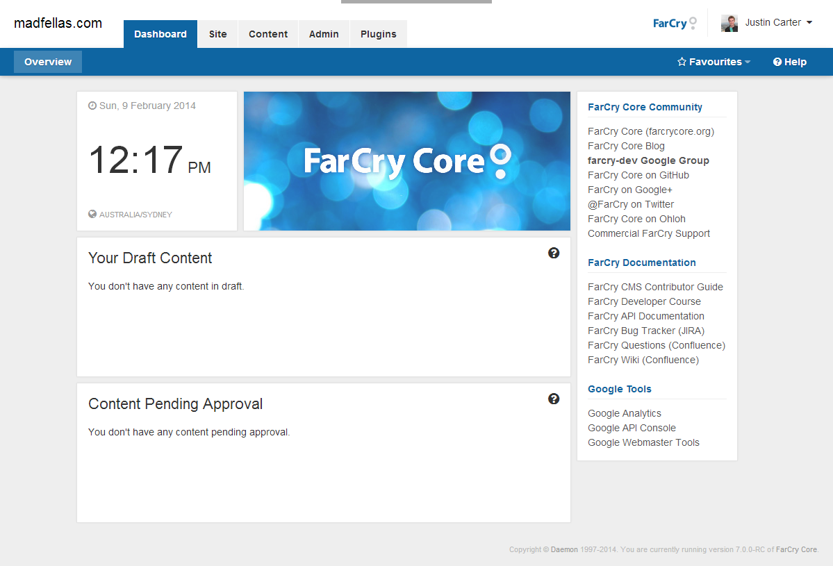Click the clock icon next to the date

[x=92, y=106]
